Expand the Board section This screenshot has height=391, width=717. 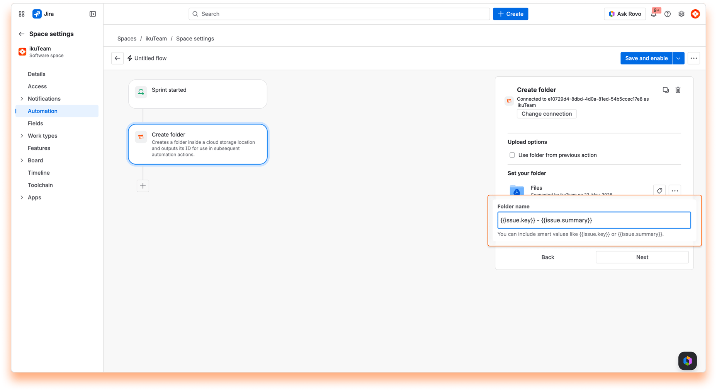click(22, 160)
